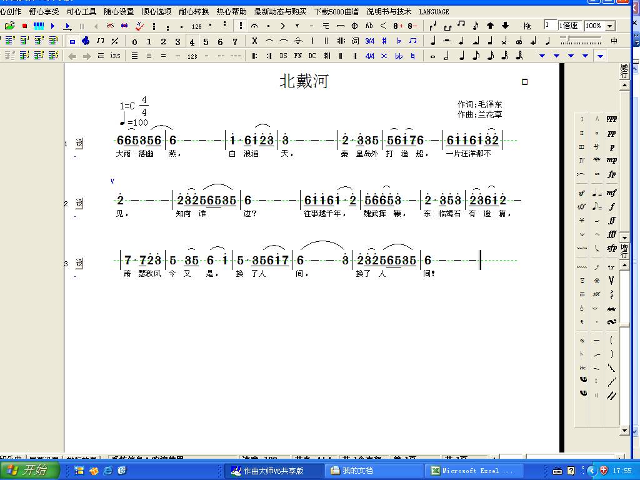The width and height of the screenshot is (640, 480).
Task: Select note number 5 button
Action: tap(206, 41)
